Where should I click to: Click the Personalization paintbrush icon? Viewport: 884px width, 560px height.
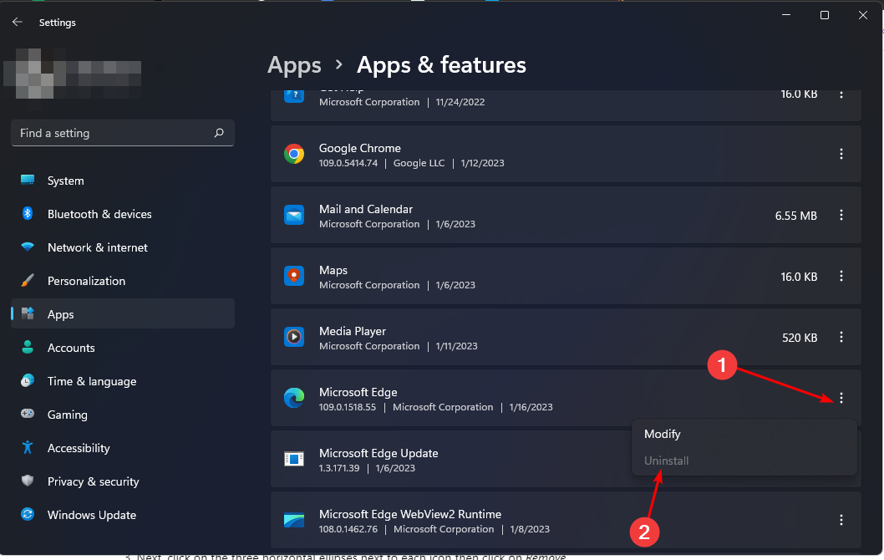tap(27, 280)
